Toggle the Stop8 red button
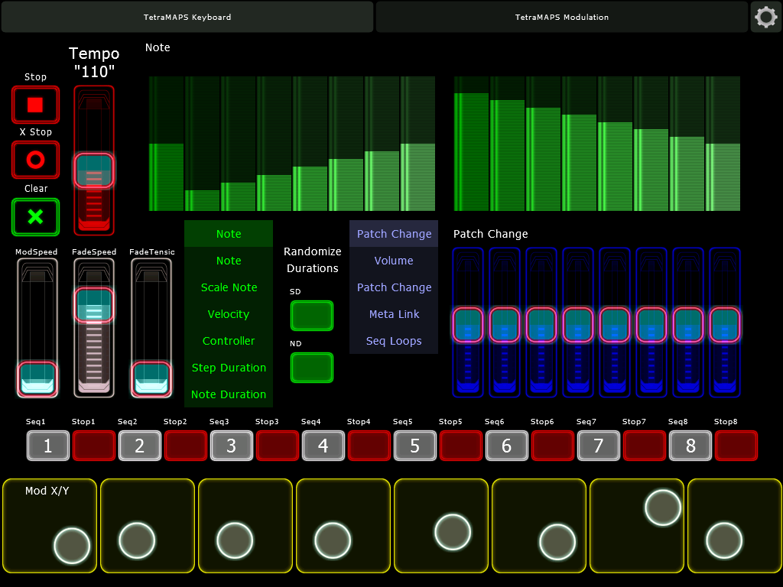The image size is (783, 587). click(x=736, y=446)
